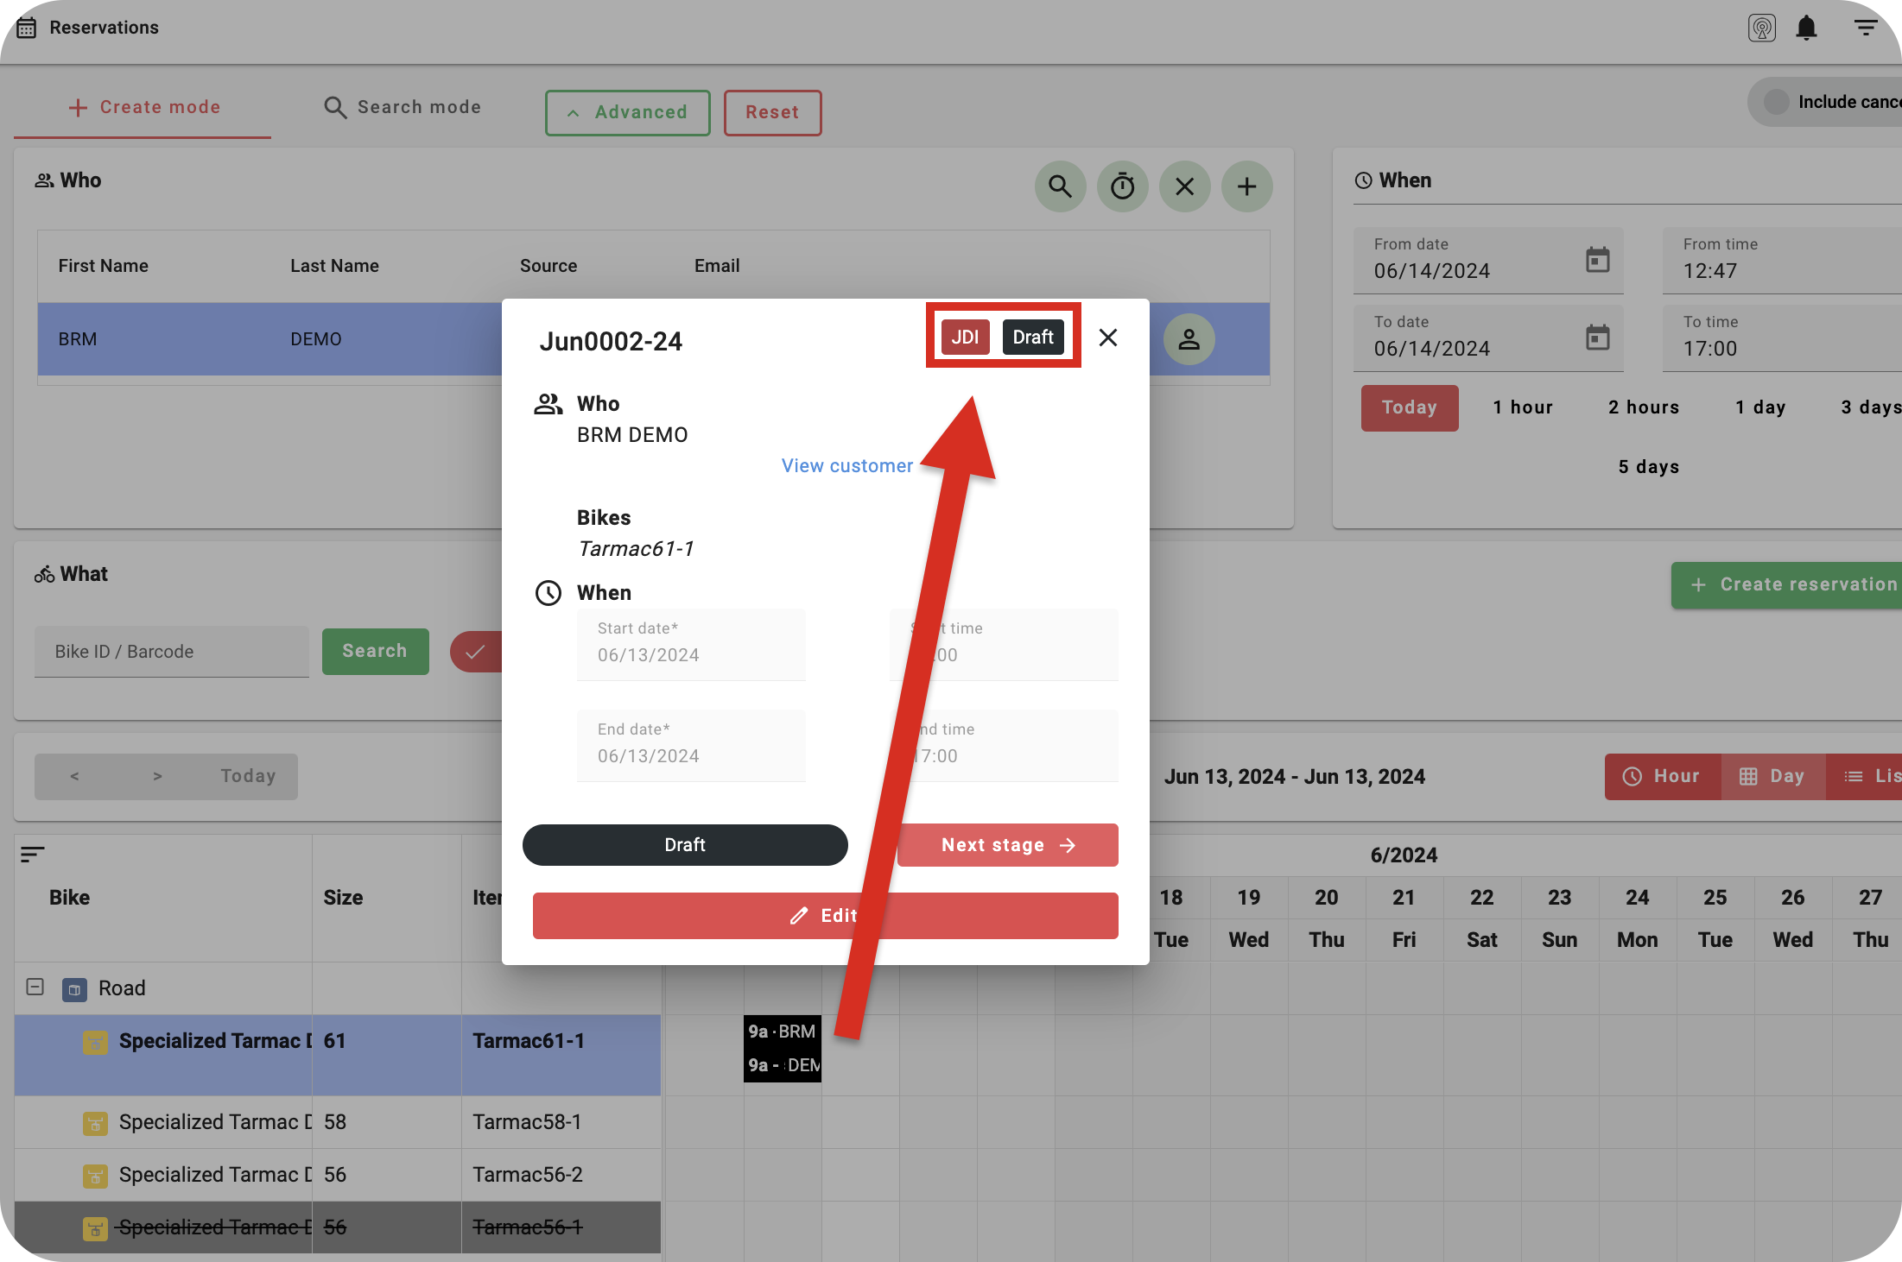The image size is (1902, 1262).
Task: Switch calendar to Day view
Action: (x=1772, y=776)
